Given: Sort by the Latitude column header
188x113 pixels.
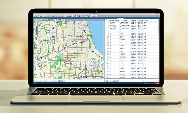Looking at the screenshot, I should click(x=133, y=21).
